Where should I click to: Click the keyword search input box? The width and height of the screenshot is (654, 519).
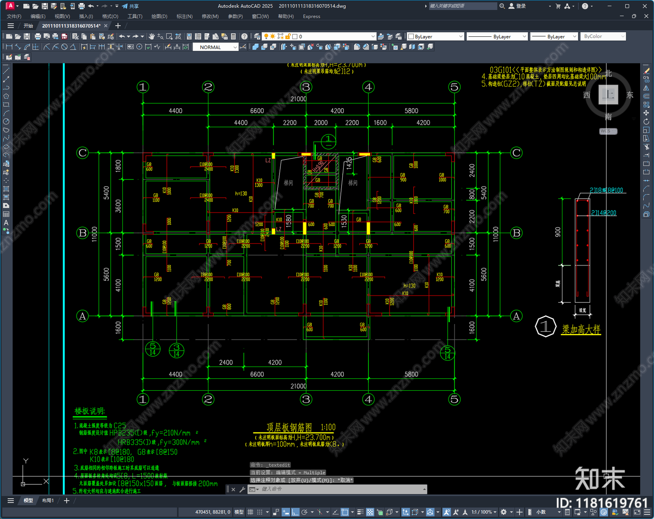463,6
